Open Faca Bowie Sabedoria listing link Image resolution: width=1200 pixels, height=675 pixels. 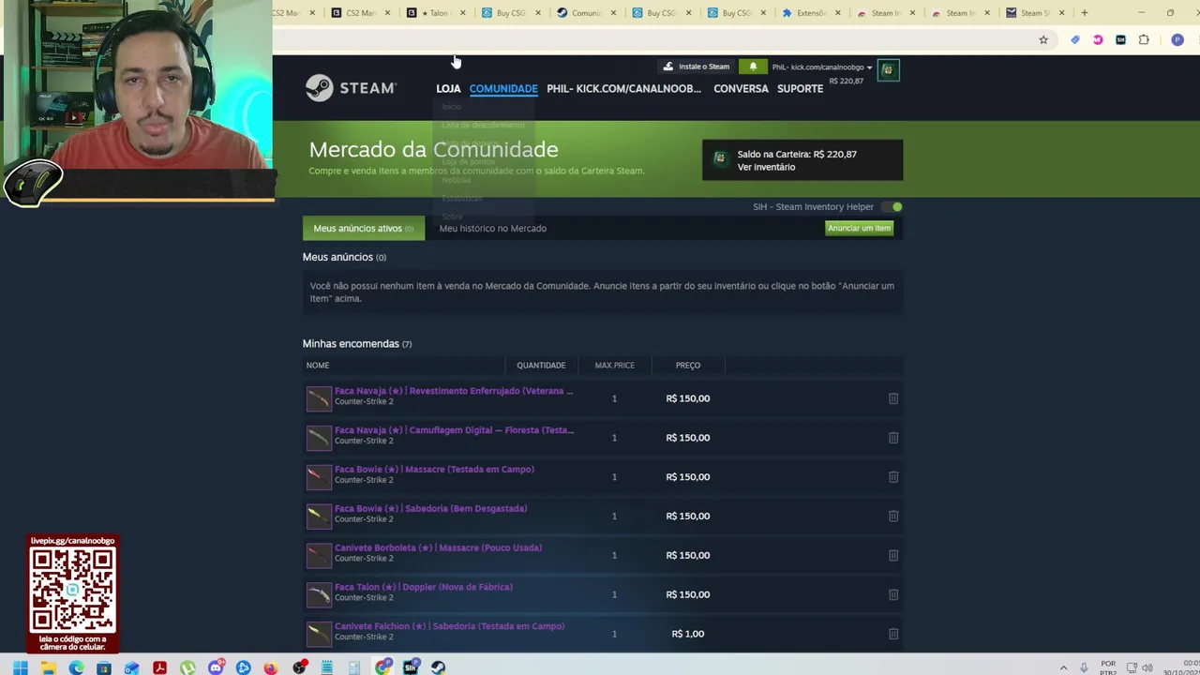[x=430, y=509]
